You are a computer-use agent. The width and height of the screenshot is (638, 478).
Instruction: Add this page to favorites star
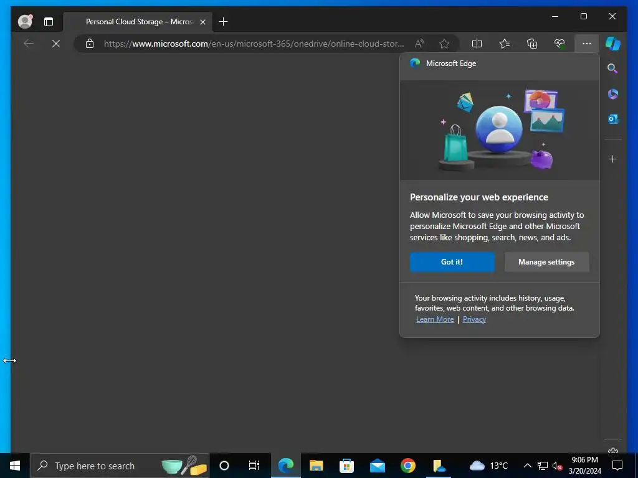pos(444,44)
